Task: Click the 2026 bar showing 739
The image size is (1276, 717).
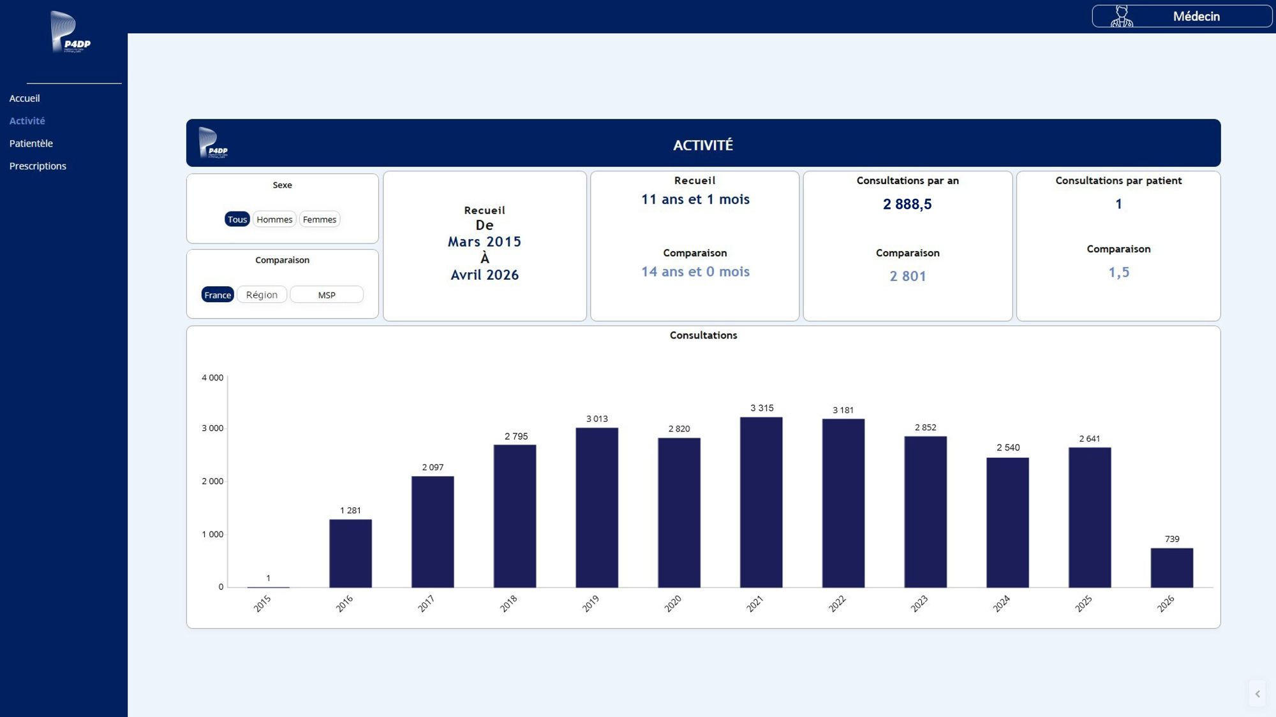Action: point(1172,567)
